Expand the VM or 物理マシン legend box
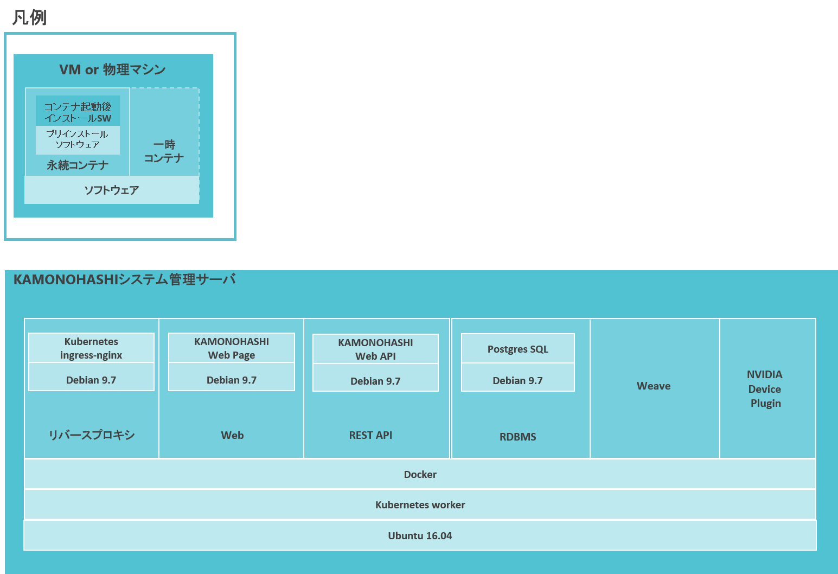The height and width of the screenshot is (574, 838). tap(112, 69)
